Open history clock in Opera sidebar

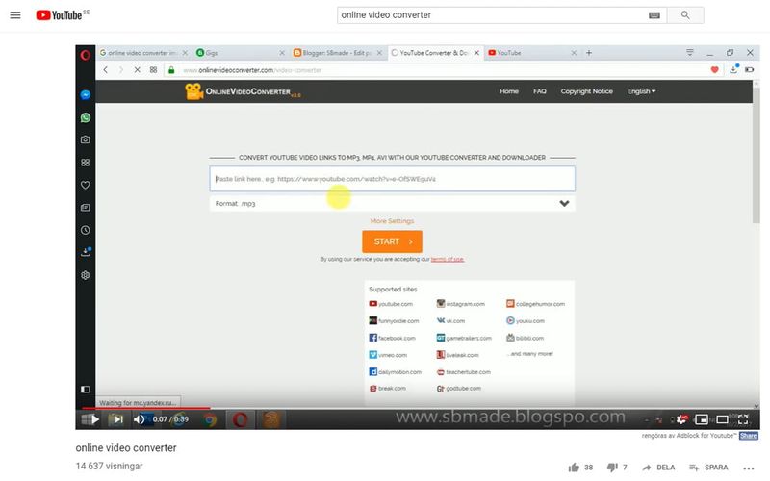86,230
